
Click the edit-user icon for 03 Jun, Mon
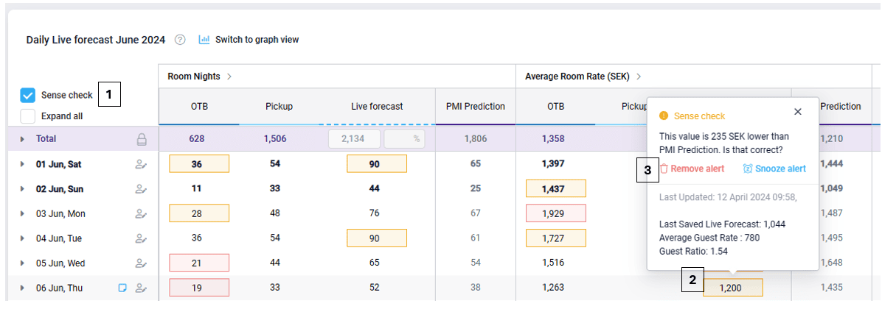coord(140,213)
